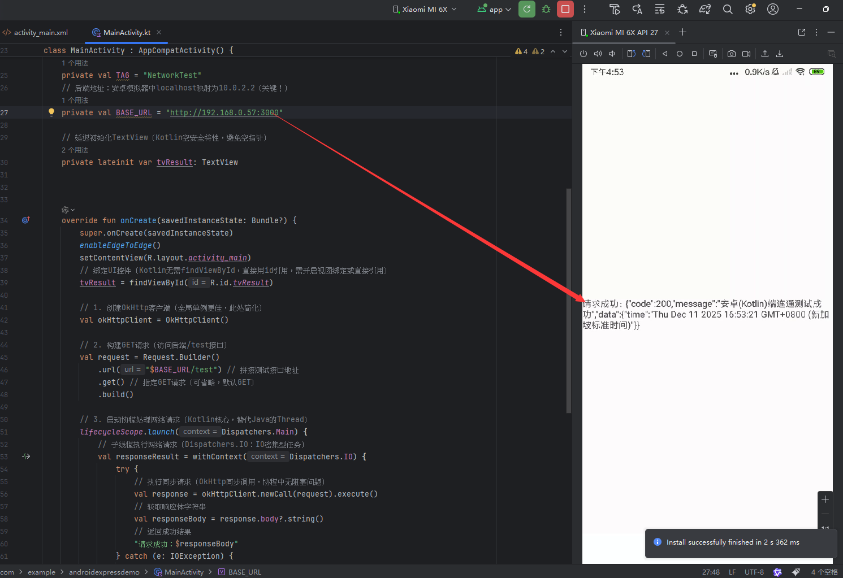
Task: Click example in the breadcrumb bar
Action: [x=42, y=572]
